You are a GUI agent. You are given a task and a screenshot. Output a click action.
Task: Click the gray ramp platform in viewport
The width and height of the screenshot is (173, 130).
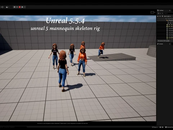click(113, 57)
